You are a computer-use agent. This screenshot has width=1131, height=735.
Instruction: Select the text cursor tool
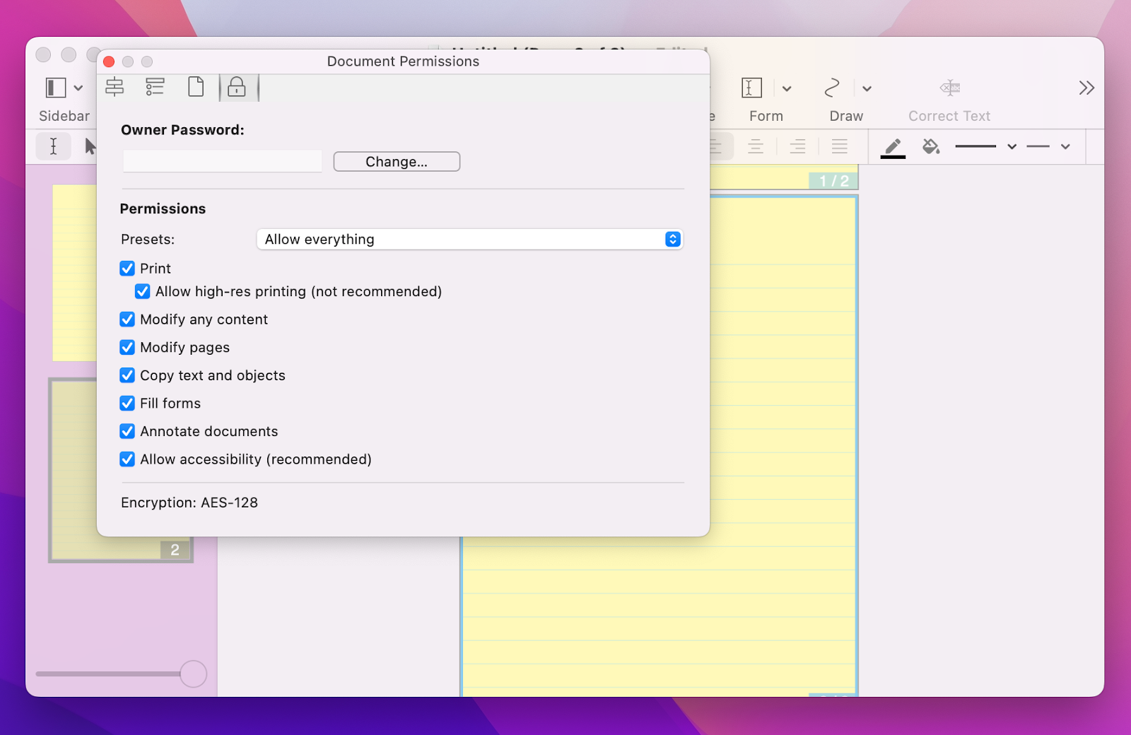(x=53, y=146)
